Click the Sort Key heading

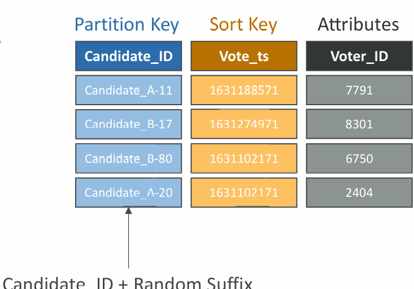point(243,25)
